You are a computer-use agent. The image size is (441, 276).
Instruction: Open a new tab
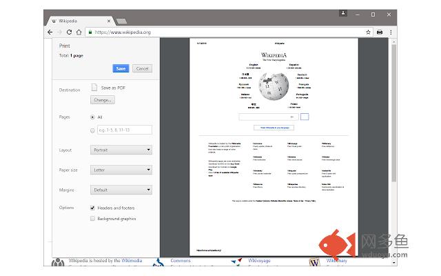coord(121,21)
